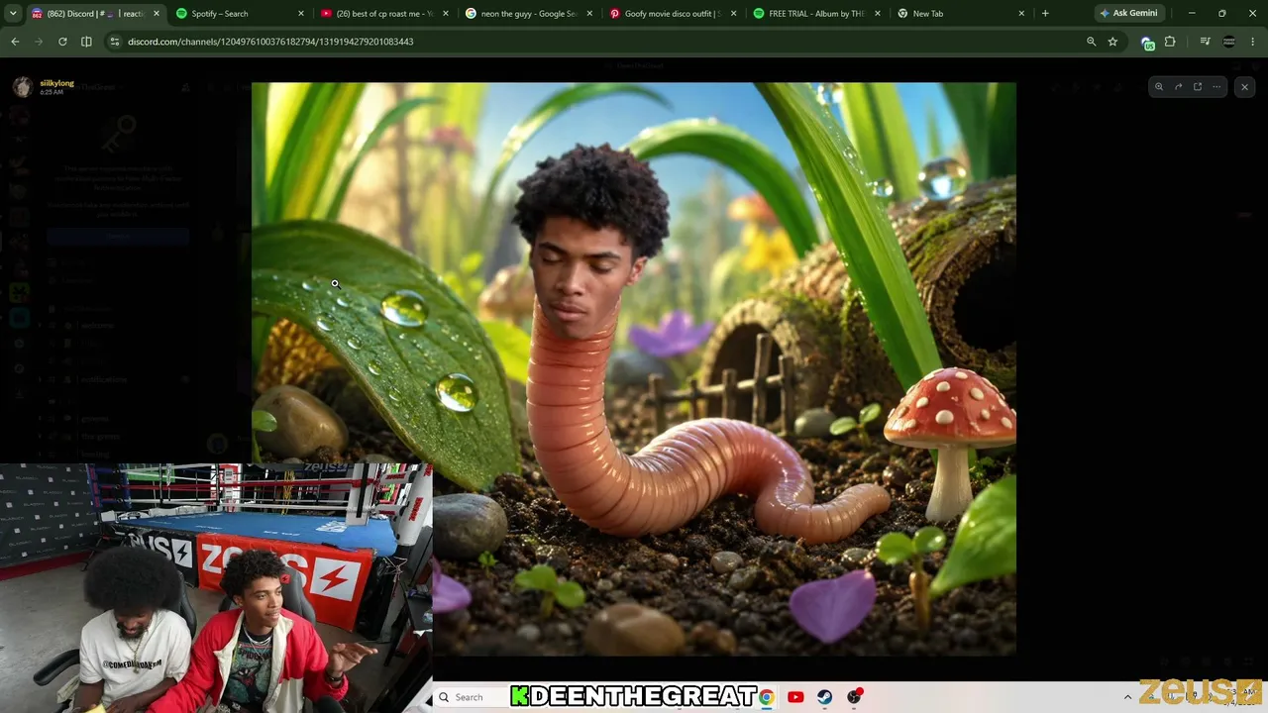Image resolution: width=1268 pixels, height=713 pixels.
Task: Switch to the YouTube best of cp roast tab
Action: tap(384, 14)
